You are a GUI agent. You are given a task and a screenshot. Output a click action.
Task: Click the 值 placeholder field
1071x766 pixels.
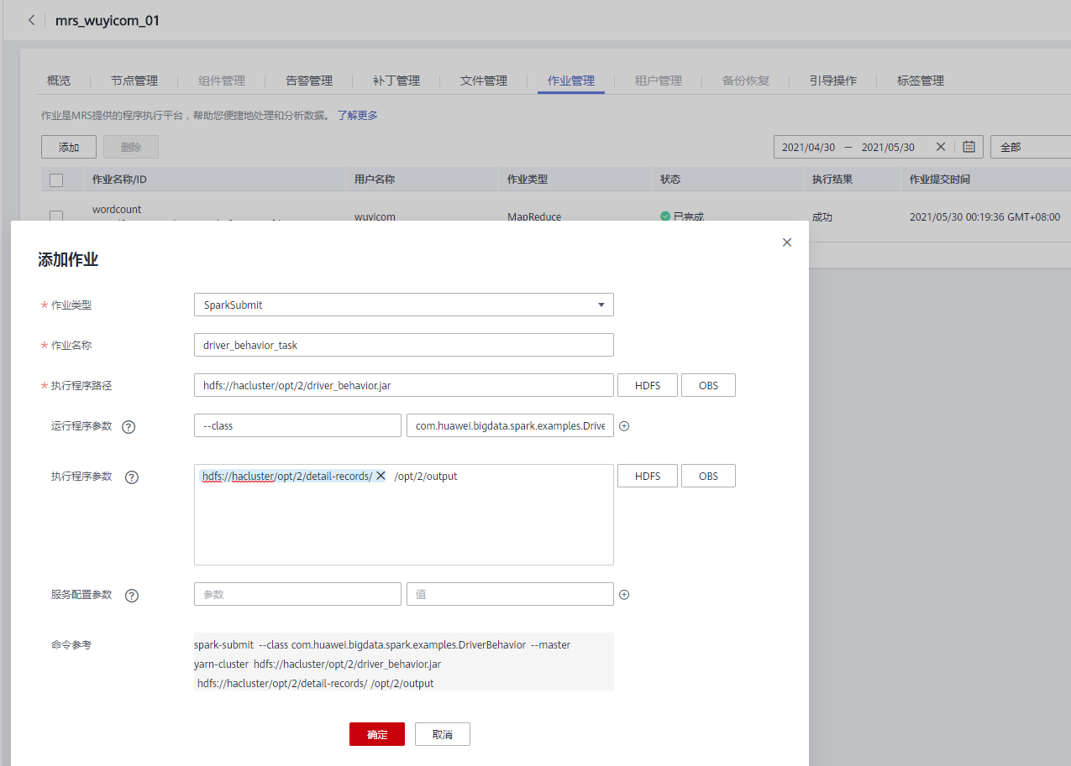pos(510,594)
